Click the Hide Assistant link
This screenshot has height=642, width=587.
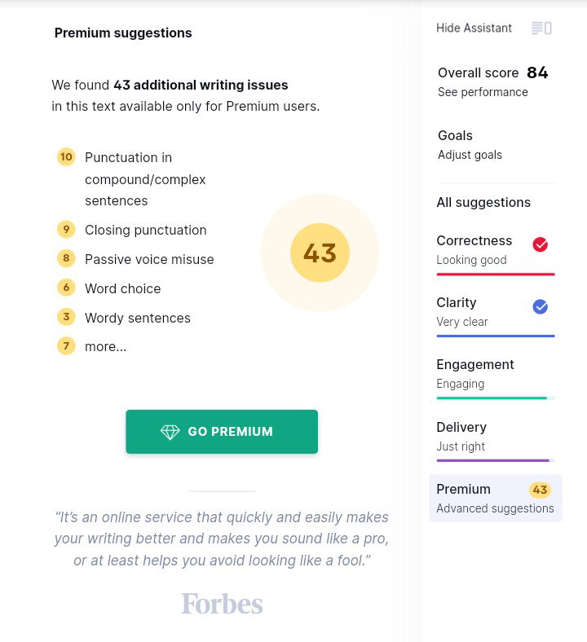tap(474, 28)
